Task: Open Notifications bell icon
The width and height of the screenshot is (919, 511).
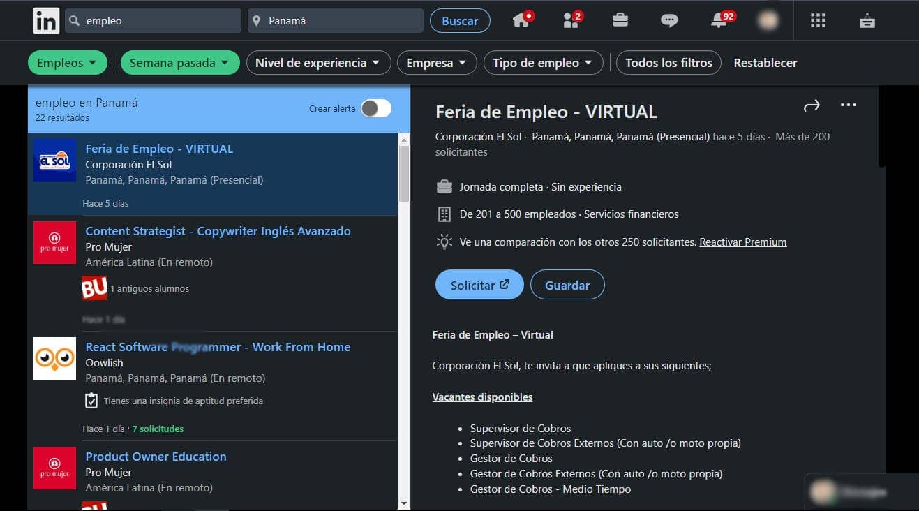Action: pos(720,20)
